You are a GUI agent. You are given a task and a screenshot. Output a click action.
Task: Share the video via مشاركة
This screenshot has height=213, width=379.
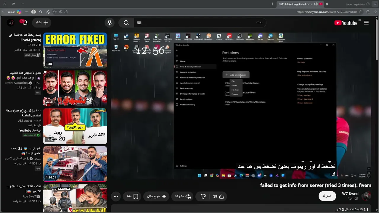183,196
